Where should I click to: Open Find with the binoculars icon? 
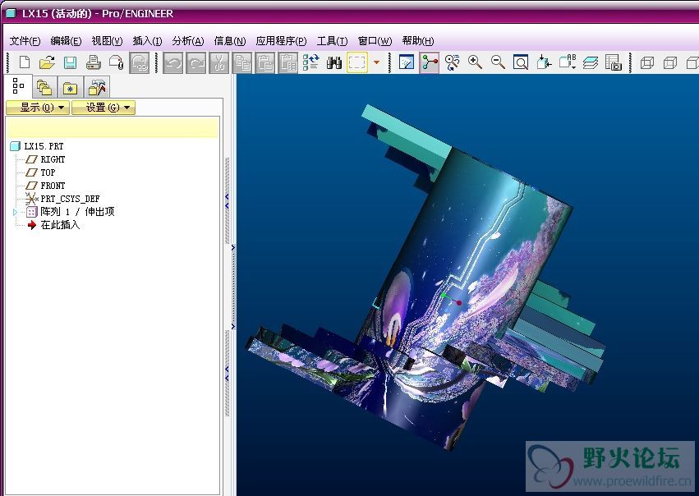click(x=334, y=62)
